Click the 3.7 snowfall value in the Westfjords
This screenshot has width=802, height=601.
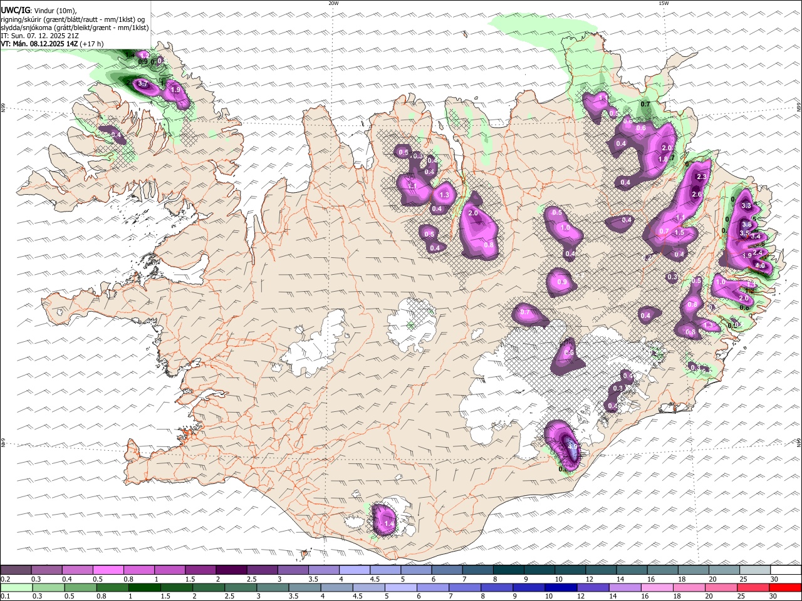click(142, 83)
